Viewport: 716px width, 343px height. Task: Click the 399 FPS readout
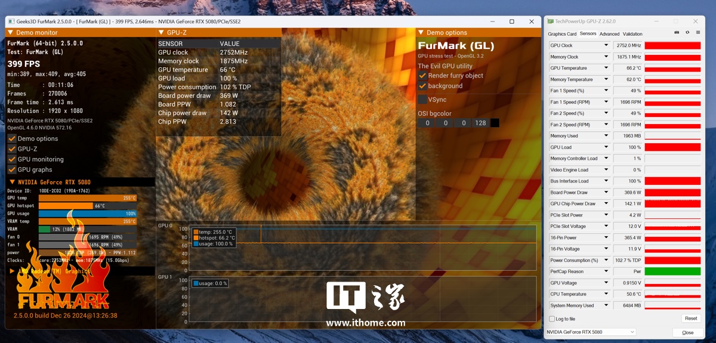coord(24,64)
